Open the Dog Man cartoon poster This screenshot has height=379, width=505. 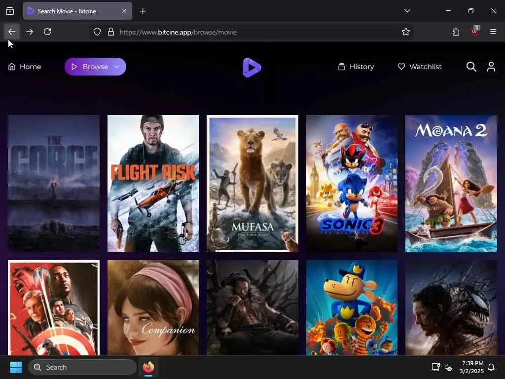(x=352, y=308)
